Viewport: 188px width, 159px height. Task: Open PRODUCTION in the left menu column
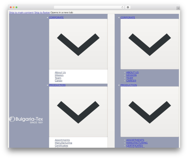pos(57,85)
